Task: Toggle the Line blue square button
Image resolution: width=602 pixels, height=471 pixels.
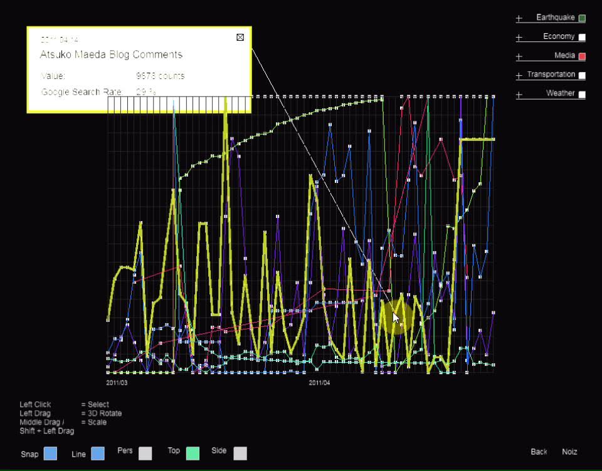Action: tap(97, 453)
